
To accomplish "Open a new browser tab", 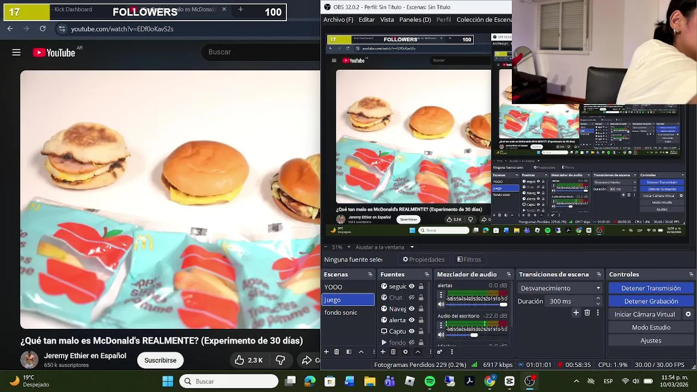I will (x=240, y=9).
